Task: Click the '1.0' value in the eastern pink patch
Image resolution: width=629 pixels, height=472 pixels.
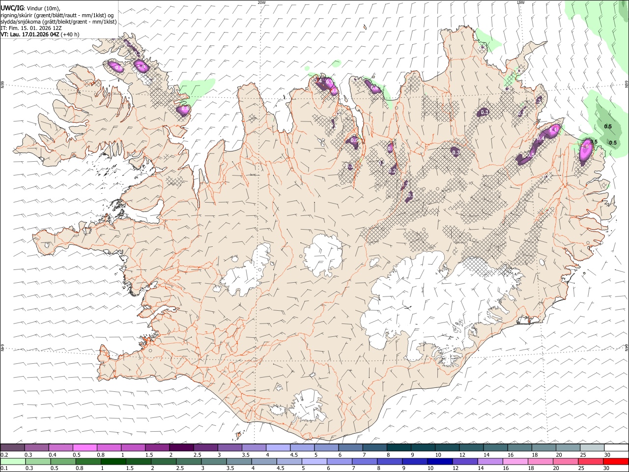Action: 585,147
